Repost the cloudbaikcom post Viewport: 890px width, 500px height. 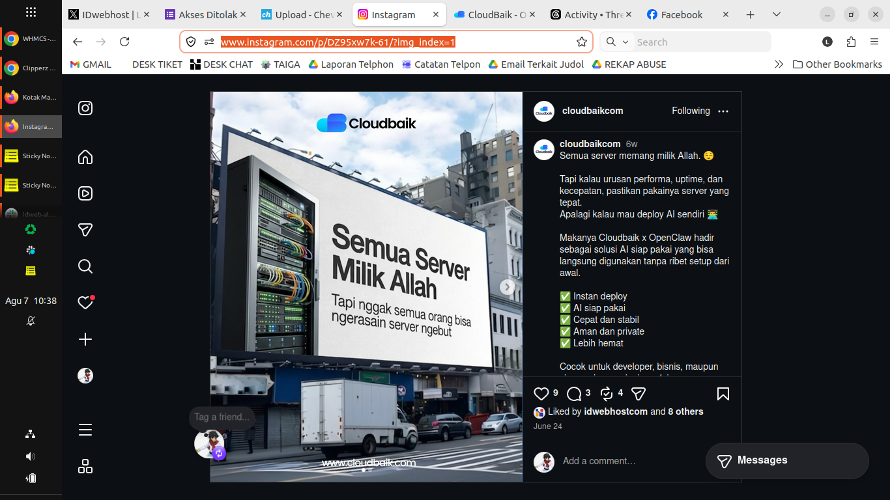(x=607, y=393)
